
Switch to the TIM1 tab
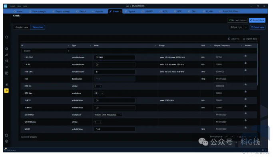[x=192, y=12]
